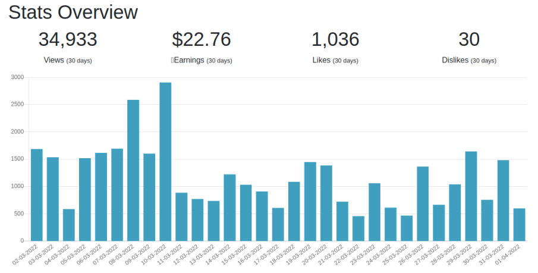
Task: Select the 04-03-2022 short bar
Action: pos(68,225)
